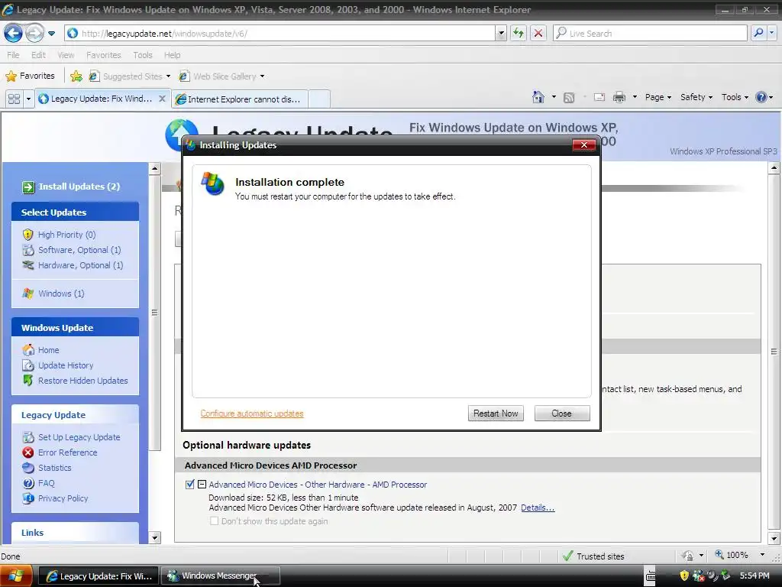Screen dimensions: 782x587
Task: Select Software, Optional (1) category
Action: (x=79, y=250)
